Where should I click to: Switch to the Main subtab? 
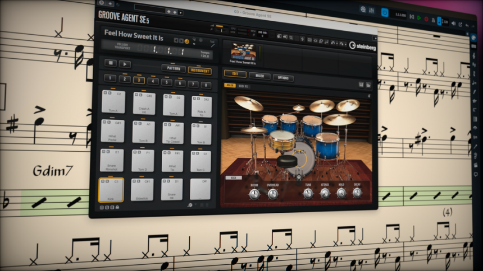(x=230, y=85)
